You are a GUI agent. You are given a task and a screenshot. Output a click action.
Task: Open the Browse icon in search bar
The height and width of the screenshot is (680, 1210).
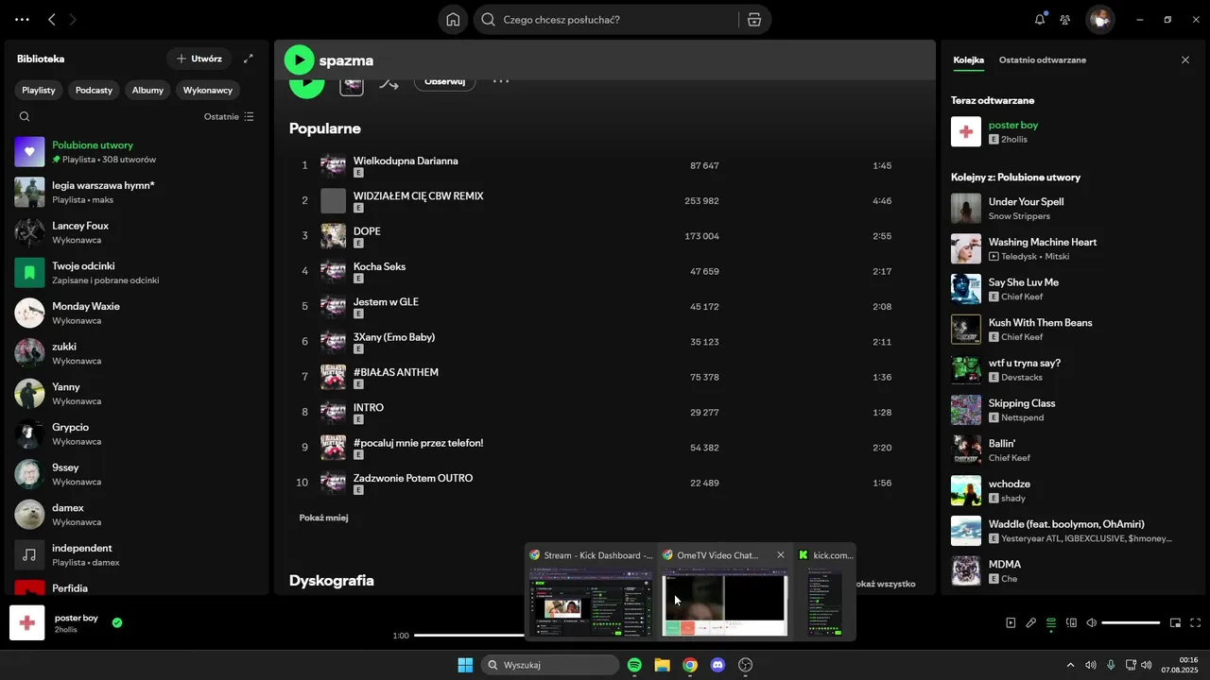[x=753, y=19]
